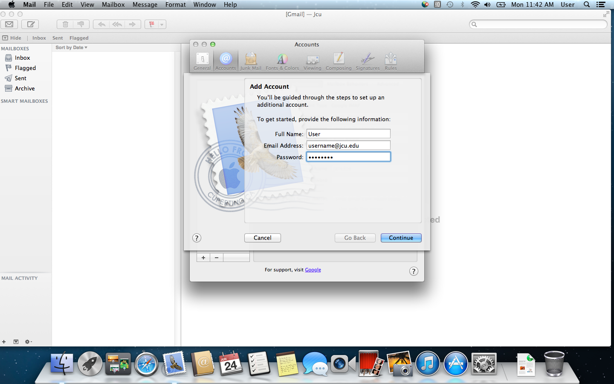Open Calendar in the dock
Image resolution: width=614 pixels, height=384 pixels.
pyautogui.click(x=231, y=364)
